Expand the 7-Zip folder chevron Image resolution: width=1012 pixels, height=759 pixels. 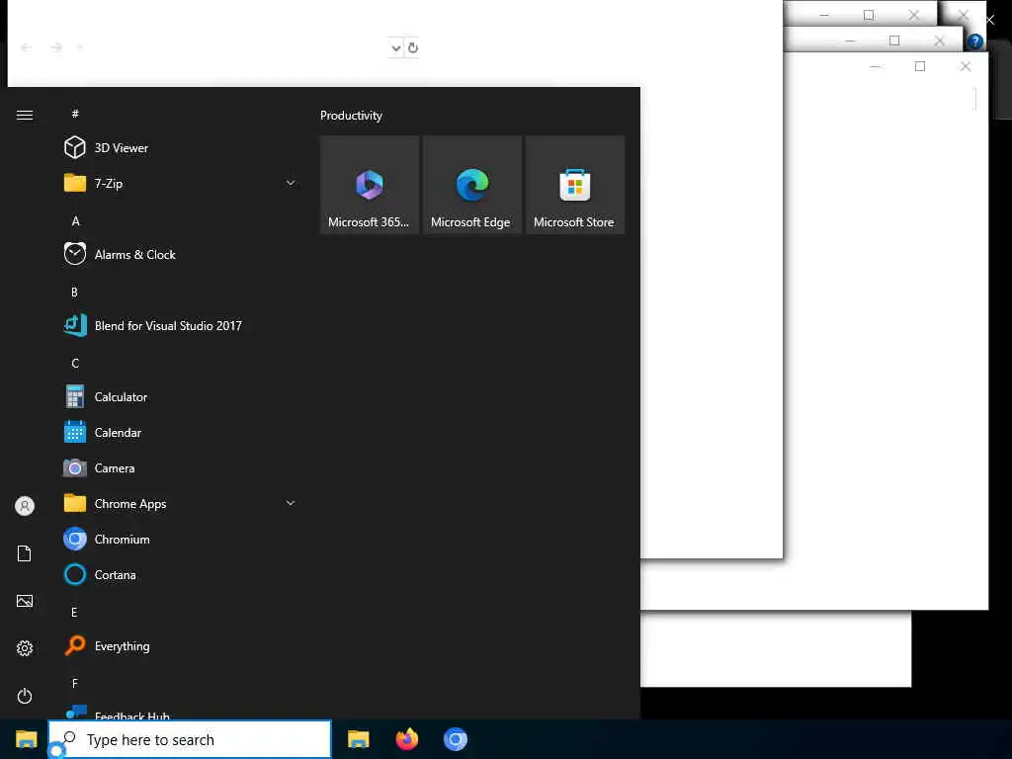coord(291,183)
